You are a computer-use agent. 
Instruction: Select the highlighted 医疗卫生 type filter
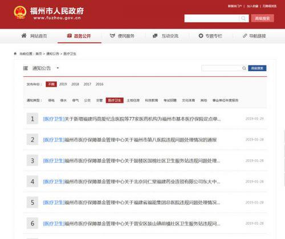(115, 100)
